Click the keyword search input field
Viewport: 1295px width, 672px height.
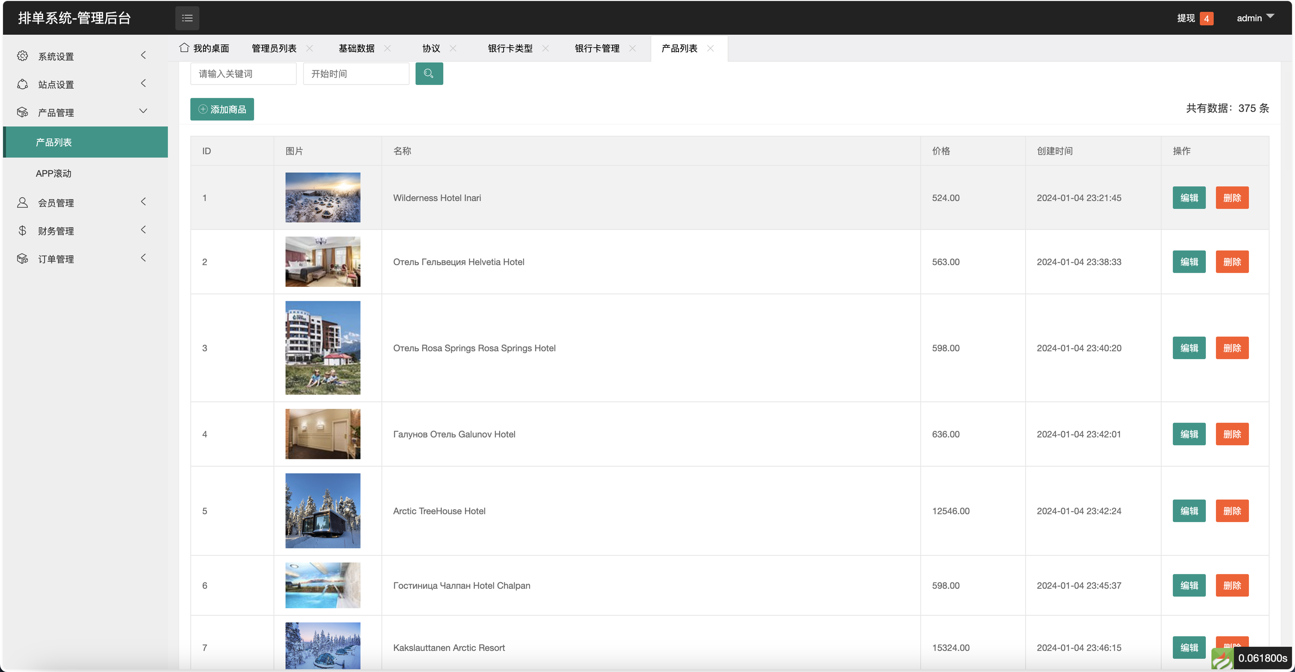[243, 74]
